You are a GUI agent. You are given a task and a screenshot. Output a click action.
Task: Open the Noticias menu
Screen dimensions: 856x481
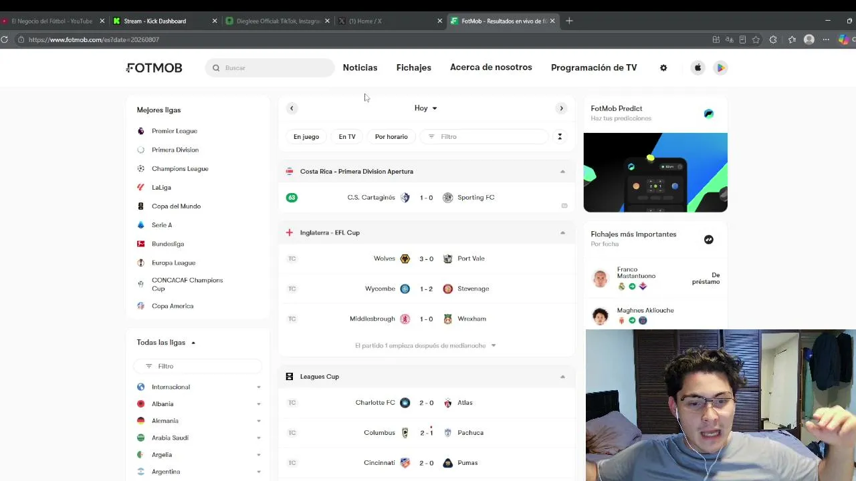360,67
